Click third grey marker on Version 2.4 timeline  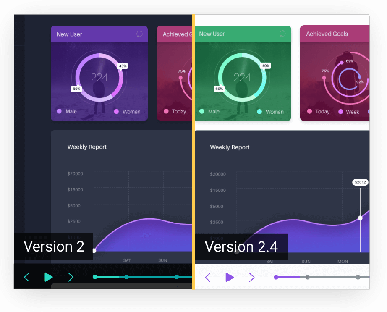[x=358, y=277]
